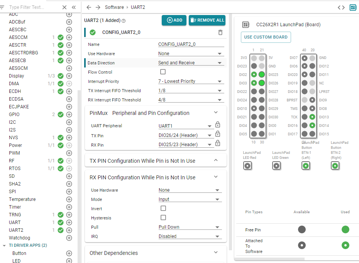Select NVS in the module list
The width and height of the screenshot is (359, 263).
[x=13, y=138]
